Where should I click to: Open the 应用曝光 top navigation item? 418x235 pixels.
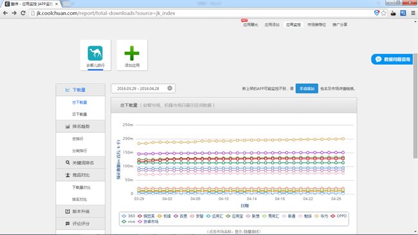(x=250, y=24)
